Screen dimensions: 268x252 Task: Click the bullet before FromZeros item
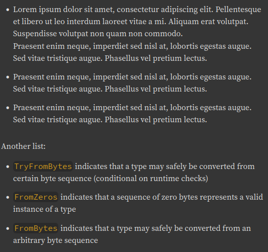8,198
